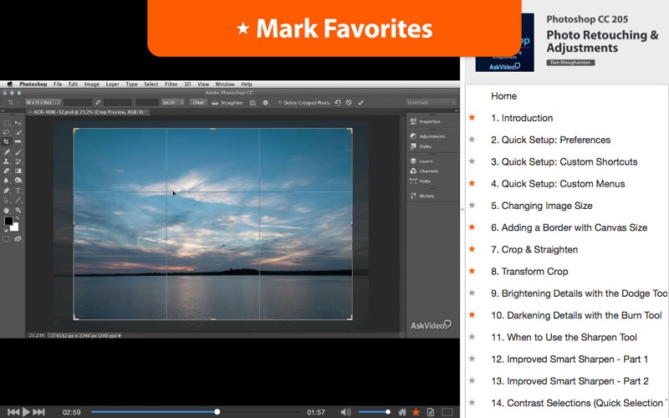Reset the crop box with undo arrow
The image size is (669, 418).
click(x=338, y=102)
